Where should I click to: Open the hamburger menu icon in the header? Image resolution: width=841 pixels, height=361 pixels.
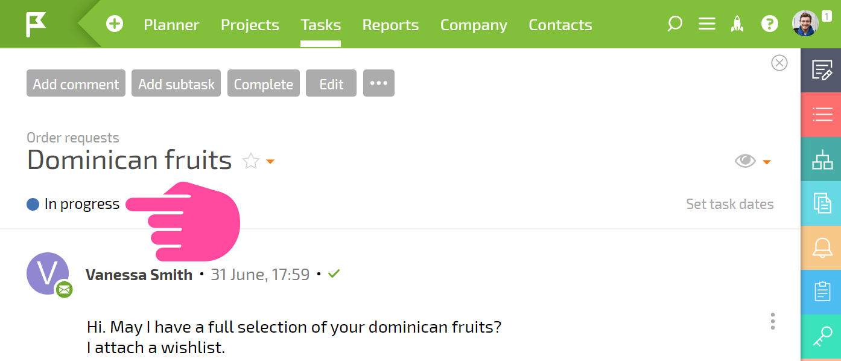[706, 24]
